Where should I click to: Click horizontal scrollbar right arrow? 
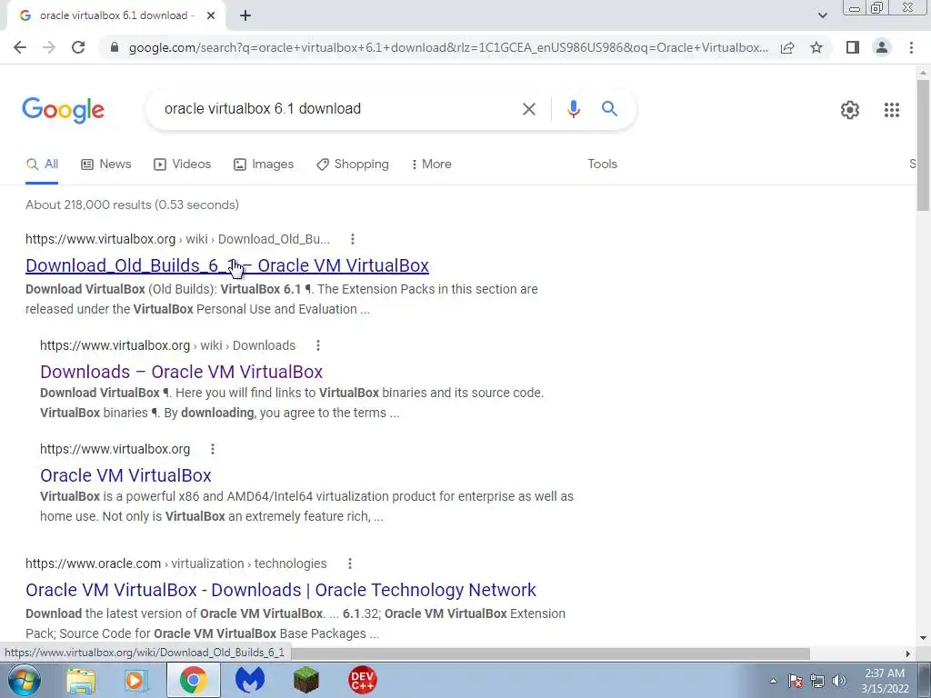[x=908, y=653]
